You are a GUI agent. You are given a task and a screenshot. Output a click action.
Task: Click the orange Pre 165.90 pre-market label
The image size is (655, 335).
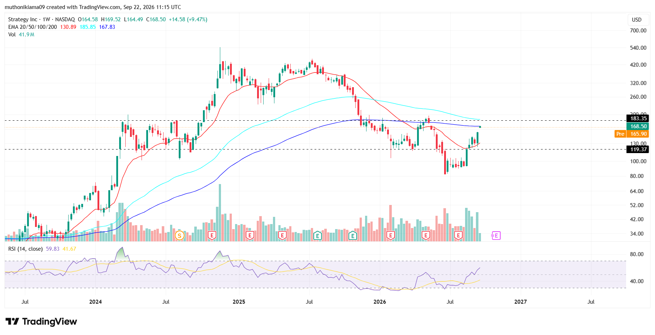point(632,134)
